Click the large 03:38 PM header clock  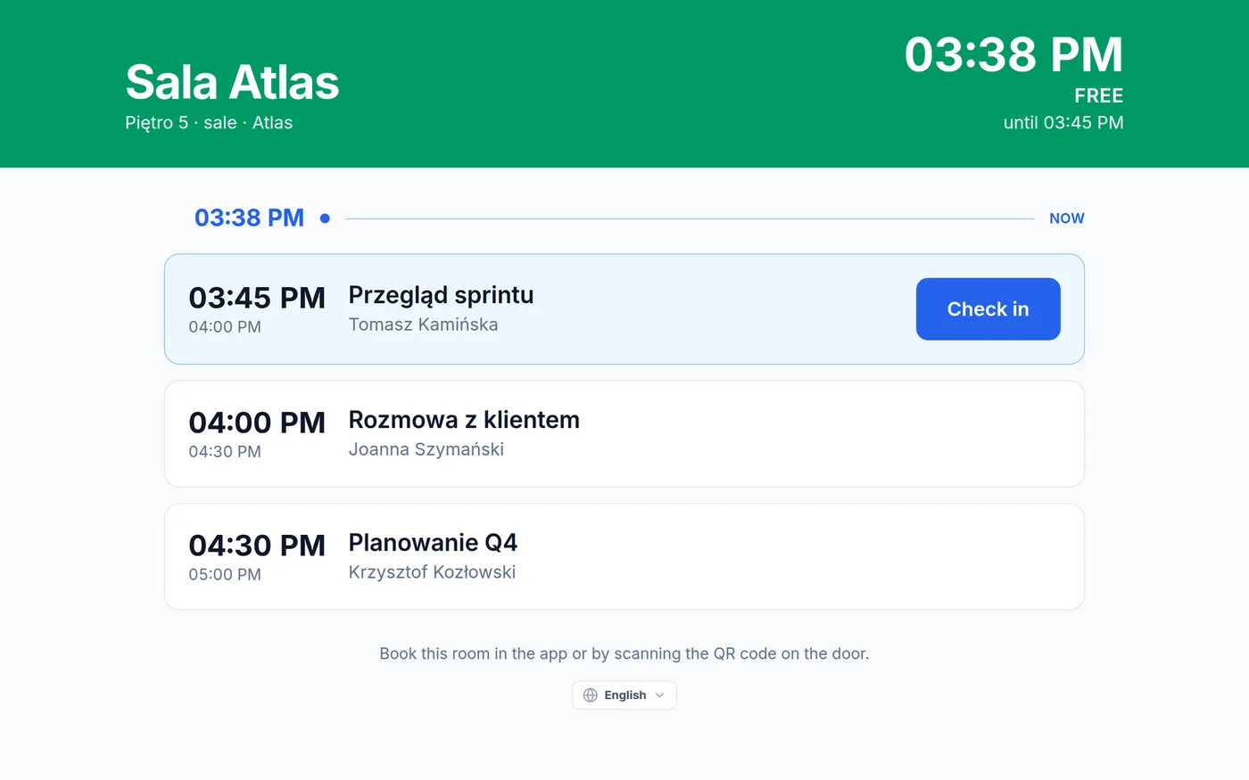click(1013, 54)
